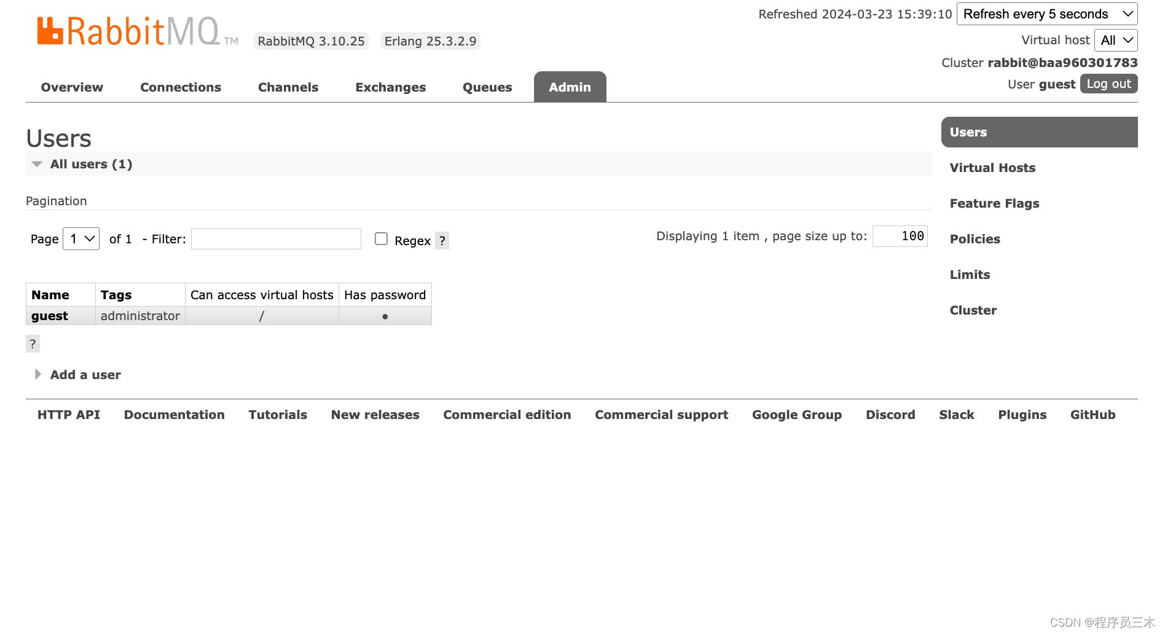Select Virtual Hosts in the sidebar

[992, 167]
